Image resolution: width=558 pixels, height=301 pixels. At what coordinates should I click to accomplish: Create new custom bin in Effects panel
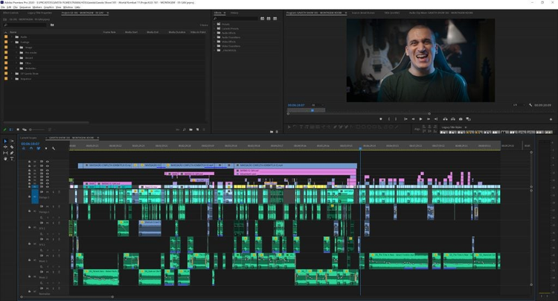click(271, 131)
